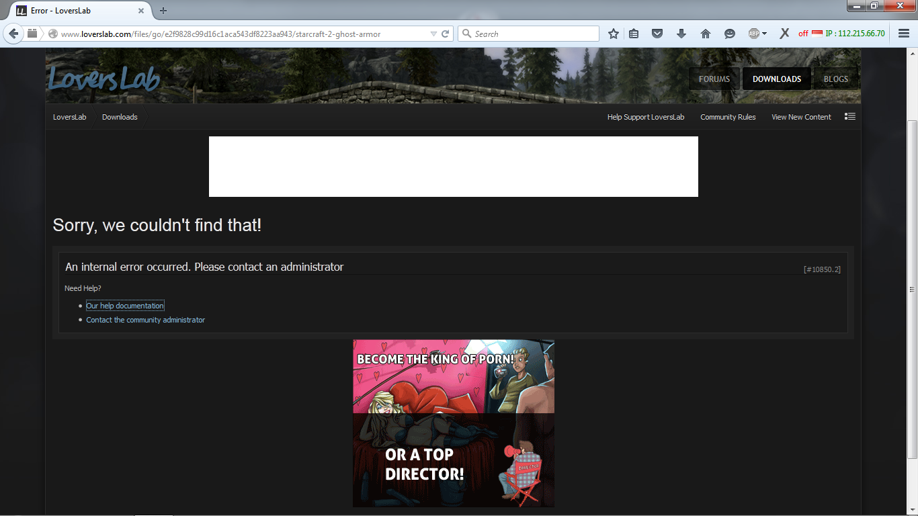
Task: Open 'Our help documentation' link
Action: tap(125, 306)
